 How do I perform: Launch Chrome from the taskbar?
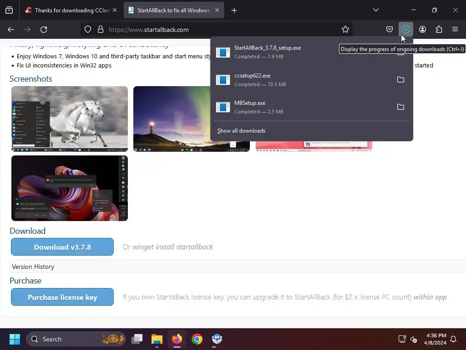[197, 339]
